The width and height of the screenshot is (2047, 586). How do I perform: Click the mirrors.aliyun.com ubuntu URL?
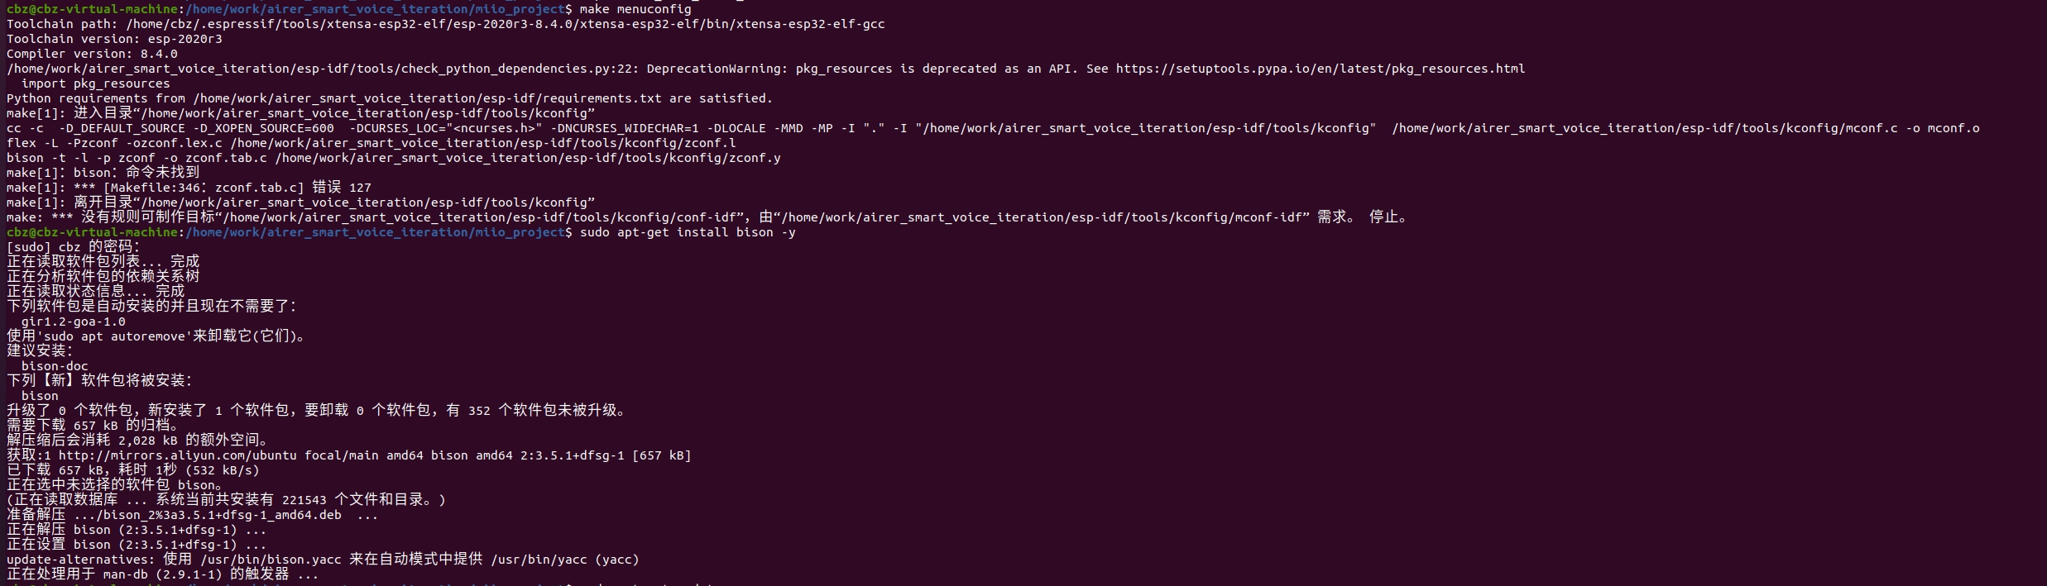click(177, 455)
